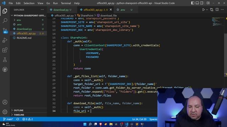Open the Accounts menu icon
This screenshot has height=127, width=227.
tap(5, 102)
